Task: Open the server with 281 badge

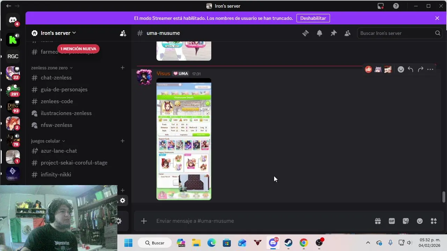Action: pos(13,90)
